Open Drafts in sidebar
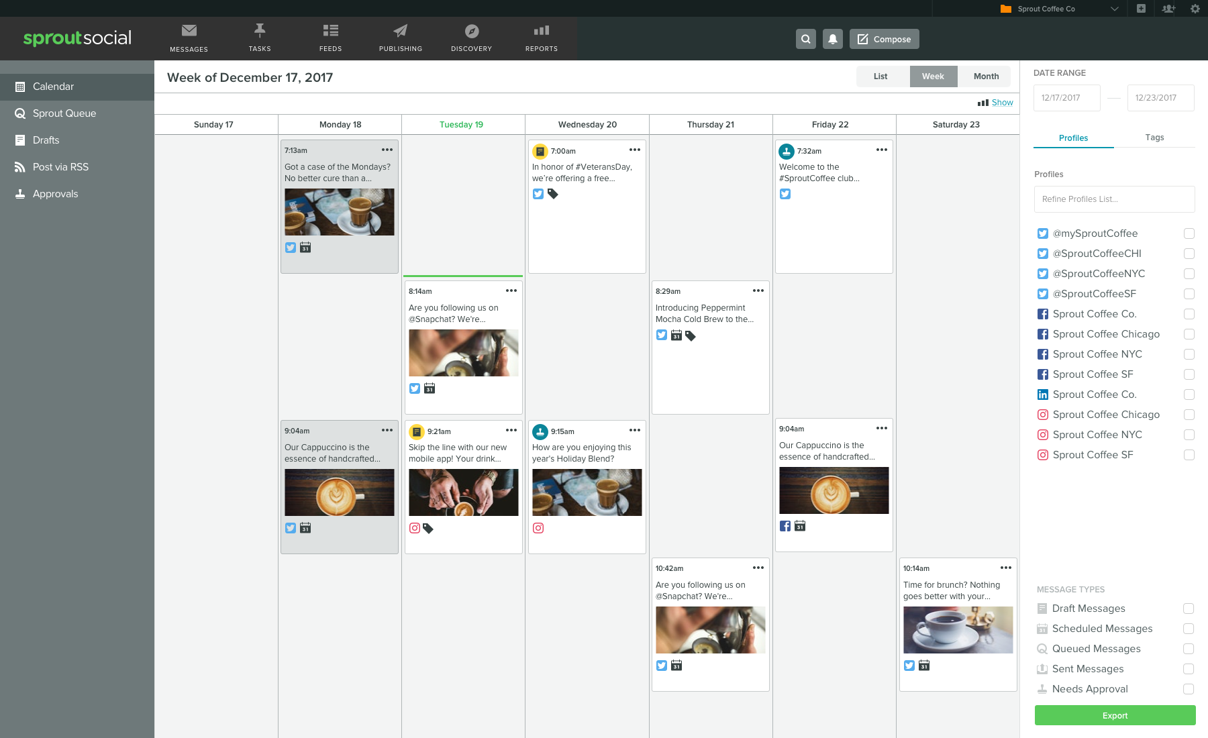Image resolution: width=1208 pixels, height=738 pixels. tap(77, 140)
